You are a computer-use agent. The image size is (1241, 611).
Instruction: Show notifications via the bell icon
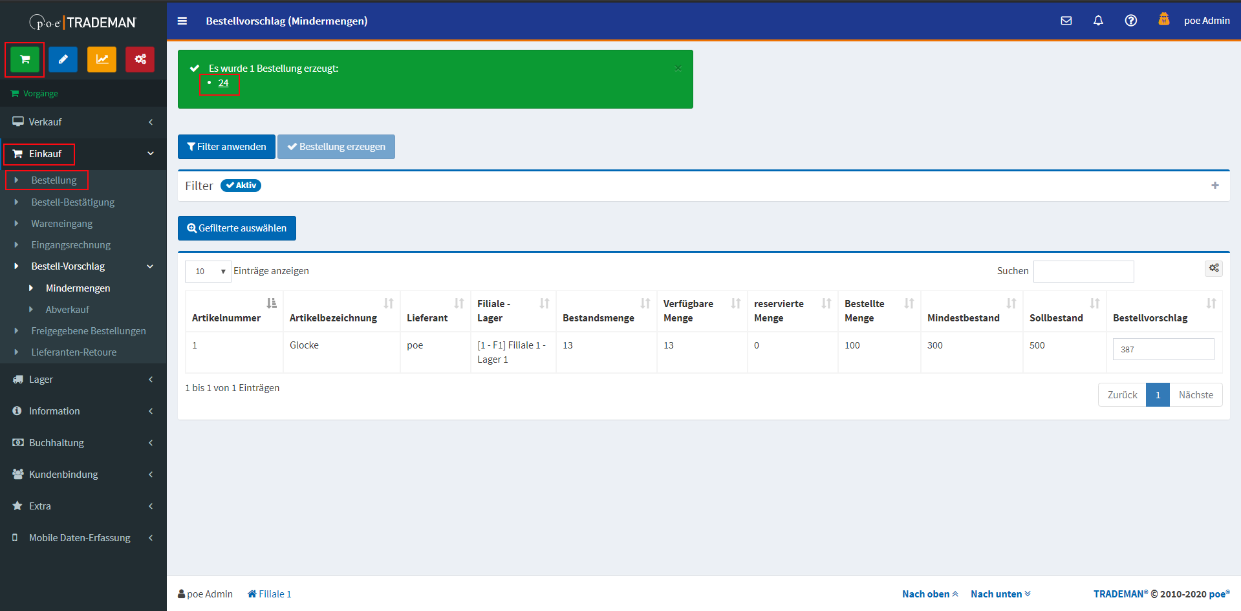(x=1098, y=21)
